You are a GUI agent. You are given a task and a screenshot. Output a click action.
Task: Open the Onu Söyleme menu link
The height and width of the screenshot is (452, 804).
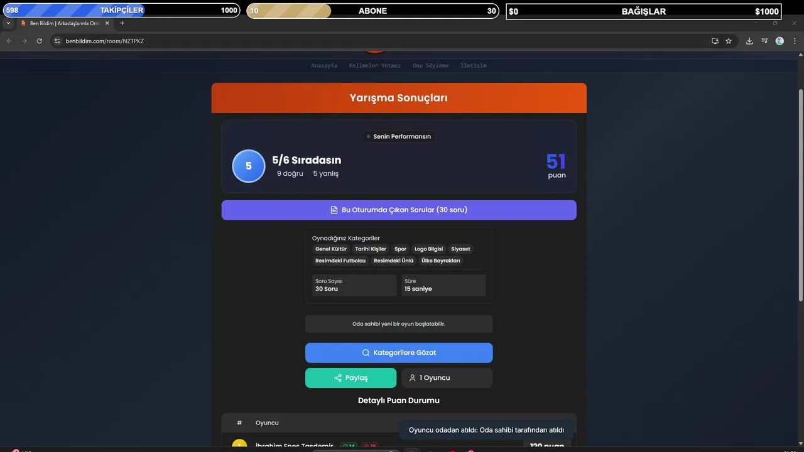(x=430, y=65)
